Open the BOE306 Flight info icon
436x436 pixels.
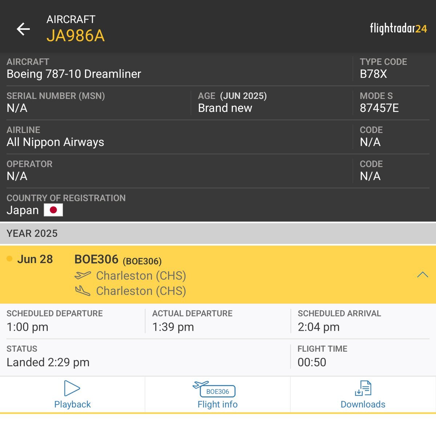click(x=214, y=389)
